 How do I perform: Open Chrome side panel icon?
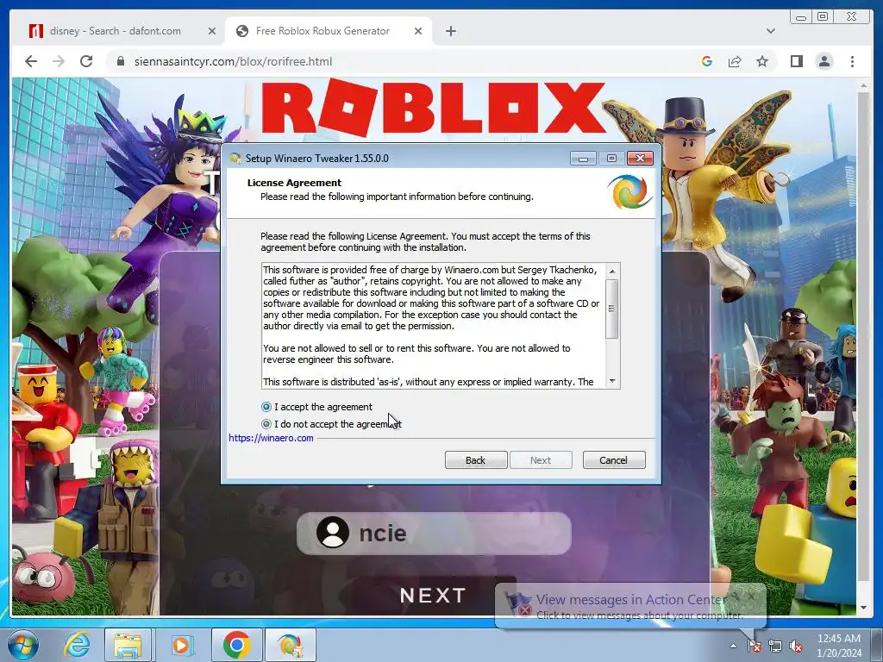(796, 61)
